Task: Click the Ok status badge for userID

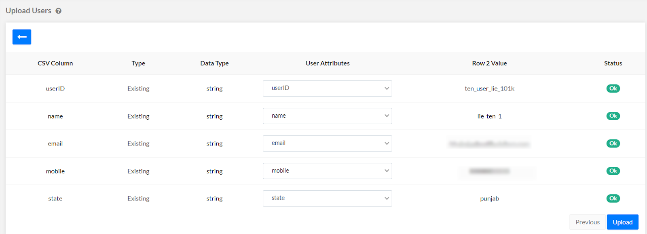Action: 613,89
